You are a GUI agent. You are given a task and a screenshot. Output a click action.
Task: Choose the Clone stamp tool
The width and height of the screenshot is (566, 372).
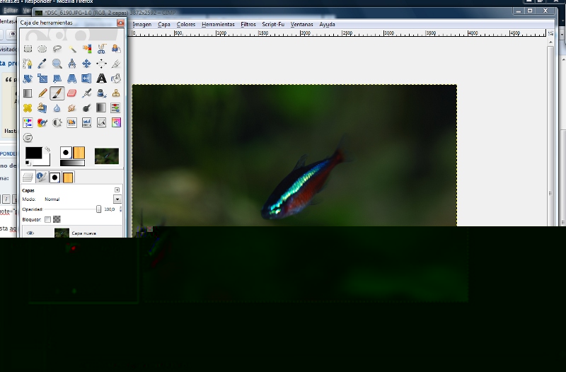[116, 93]
